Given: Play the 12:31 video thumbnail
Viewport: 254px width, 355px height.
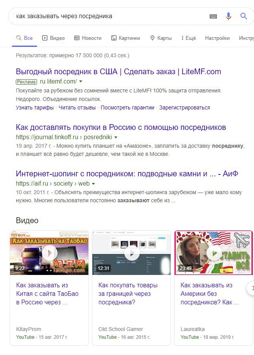Looking at the screenshot, I should [132, 253].
